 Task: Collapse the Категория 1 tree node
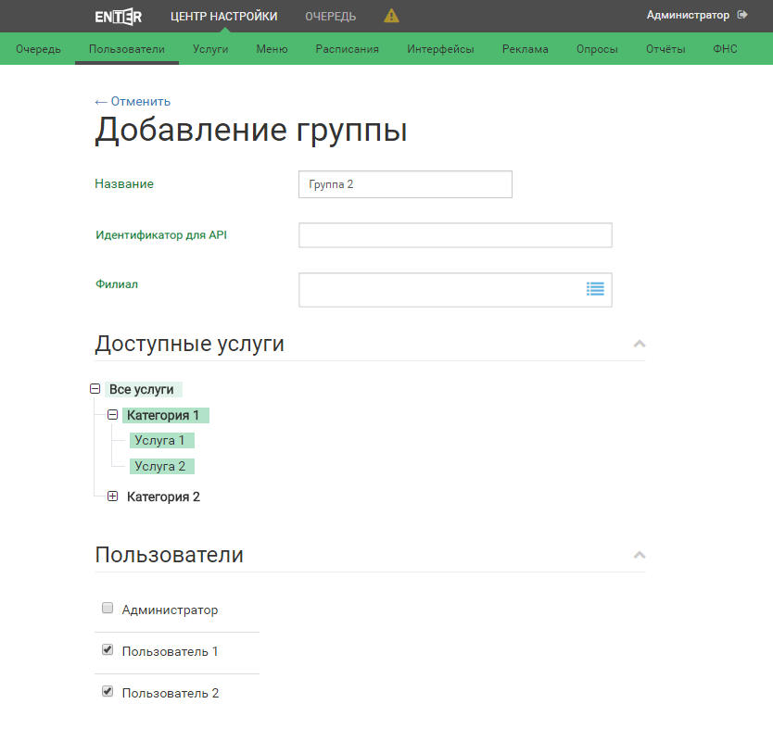click(x=113, y=415)
